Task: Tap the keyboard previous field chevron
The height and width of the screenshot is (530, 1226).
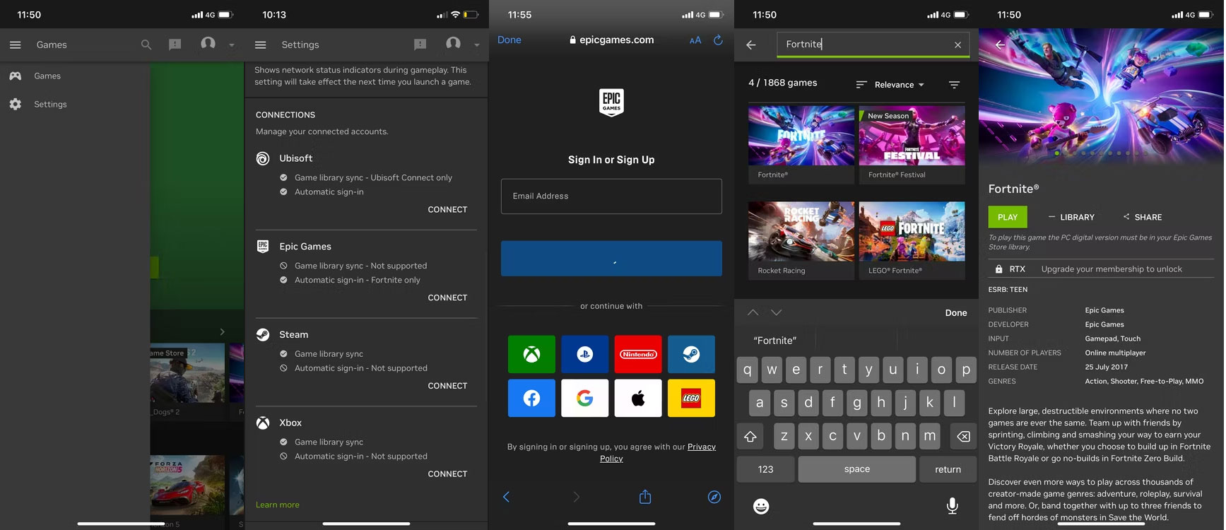Action: 753,312
